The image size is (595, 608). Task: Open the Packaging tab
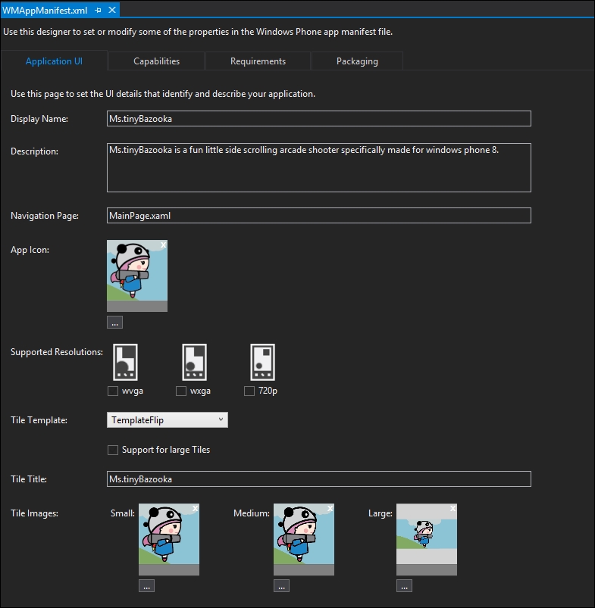click(x=357, y=61)
